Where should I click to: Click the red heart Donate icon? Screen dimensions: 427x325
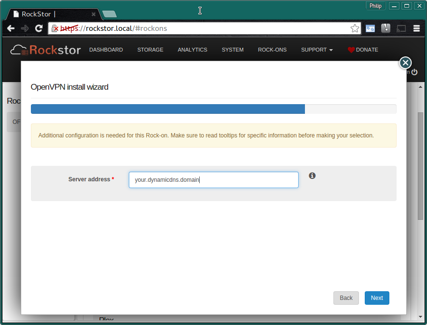click(351, 50)
